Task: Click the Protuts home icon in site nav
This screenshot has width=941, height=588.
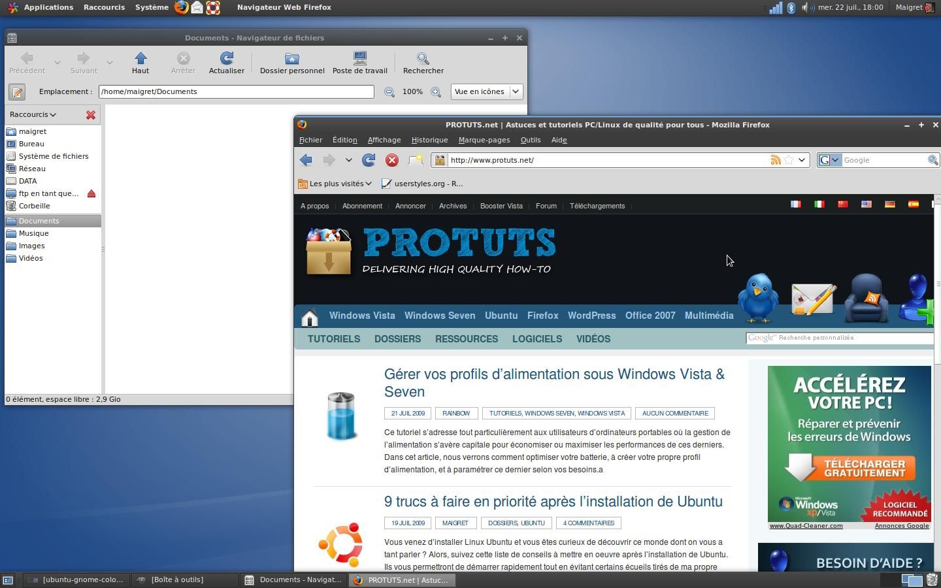Action: [x=310, y=317]
